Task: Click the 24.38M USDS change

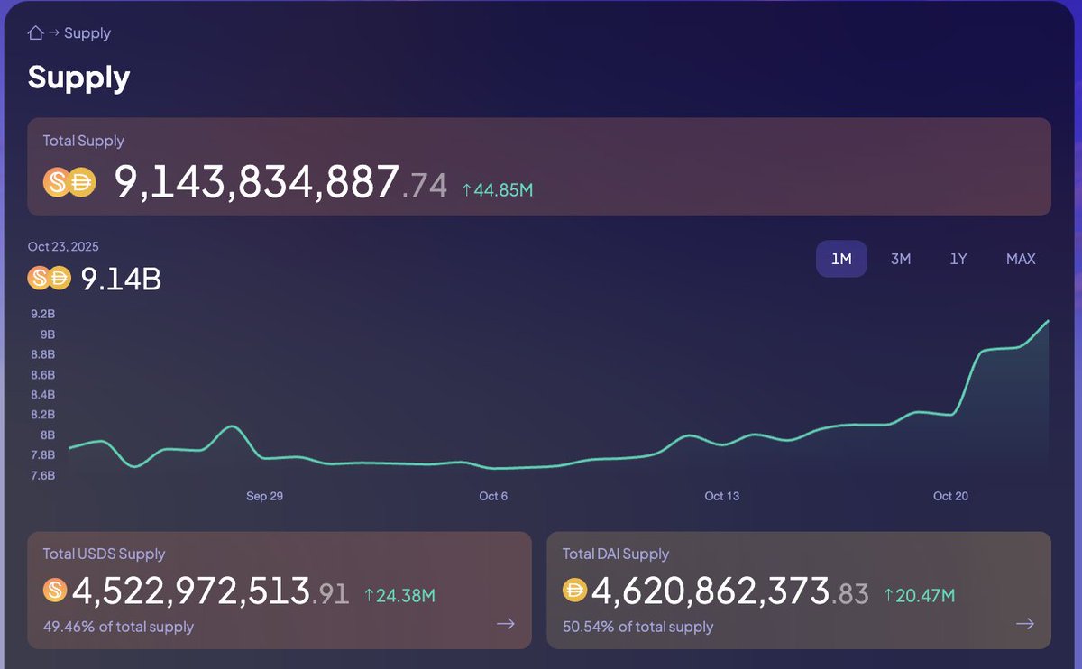Action: (400, 596)
